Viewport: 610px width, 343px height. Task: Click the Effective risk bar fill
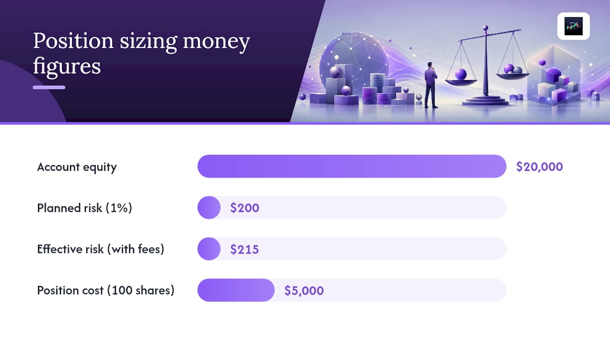click(209, 249)
